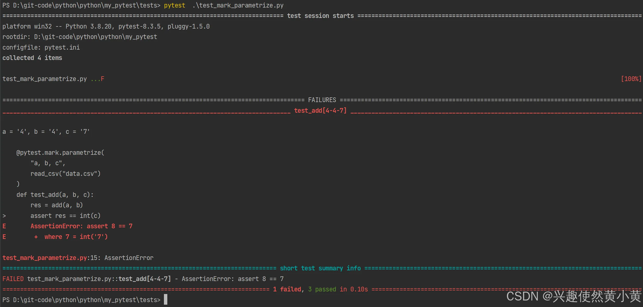This screenshot has height=307, width=643.
Task: Click the rootdir path line
Action: (x=80, y=37)
